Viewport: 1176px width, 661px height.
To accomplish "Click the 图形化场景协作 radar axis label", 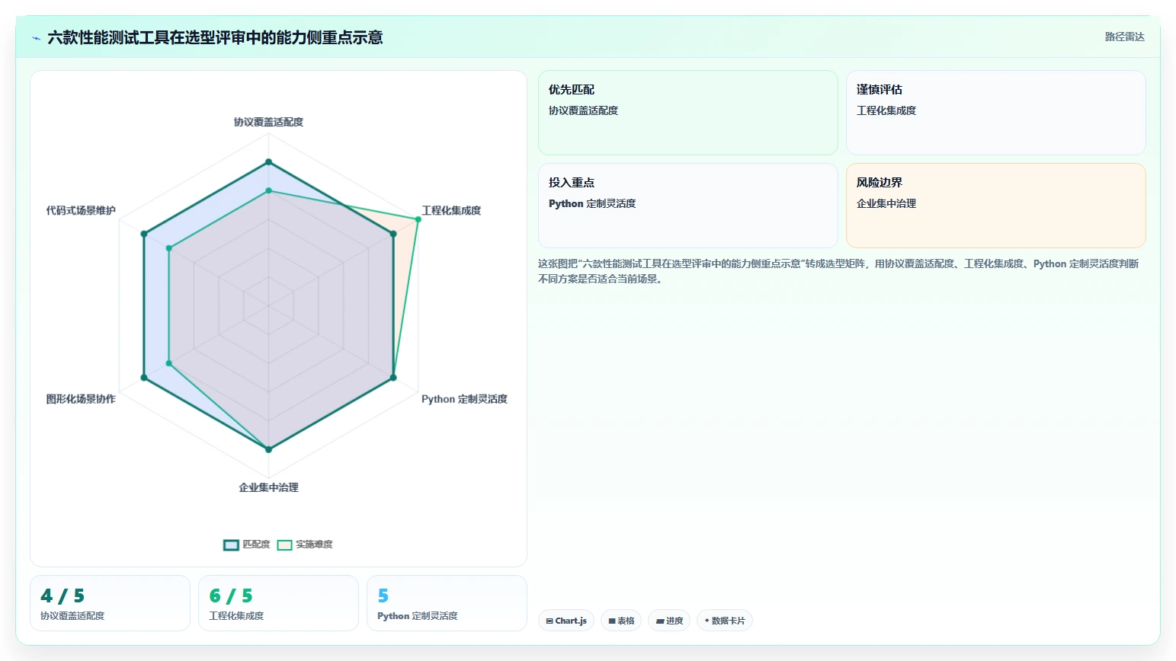I will pos(81,399).
